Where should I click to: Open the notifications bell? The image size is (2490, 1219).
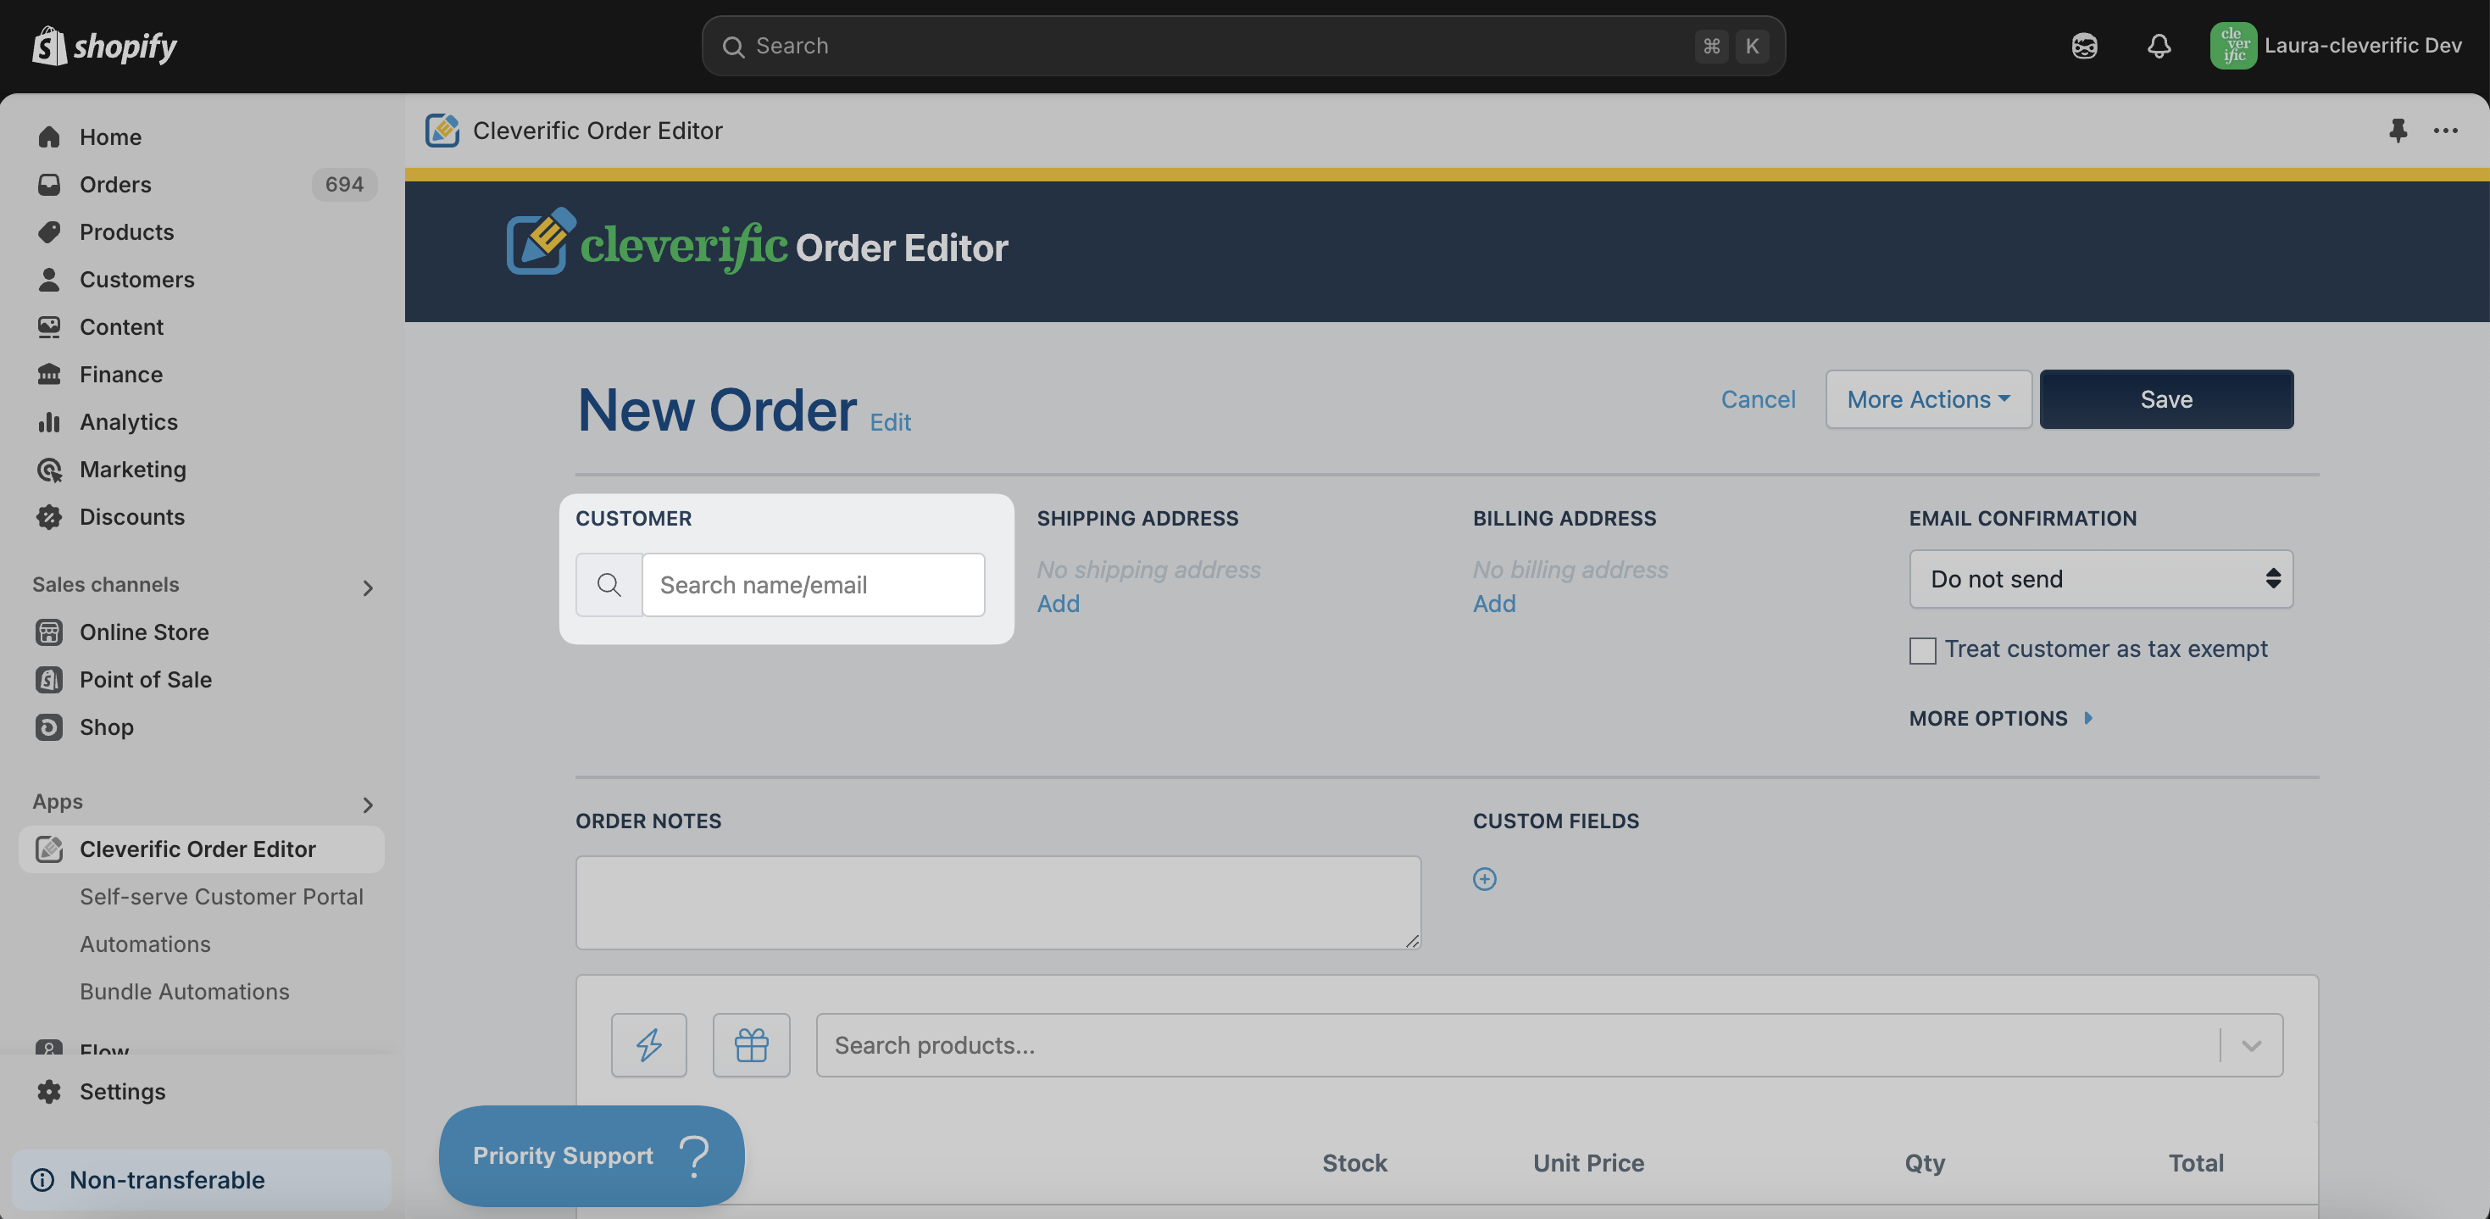tap(2159, 46)
